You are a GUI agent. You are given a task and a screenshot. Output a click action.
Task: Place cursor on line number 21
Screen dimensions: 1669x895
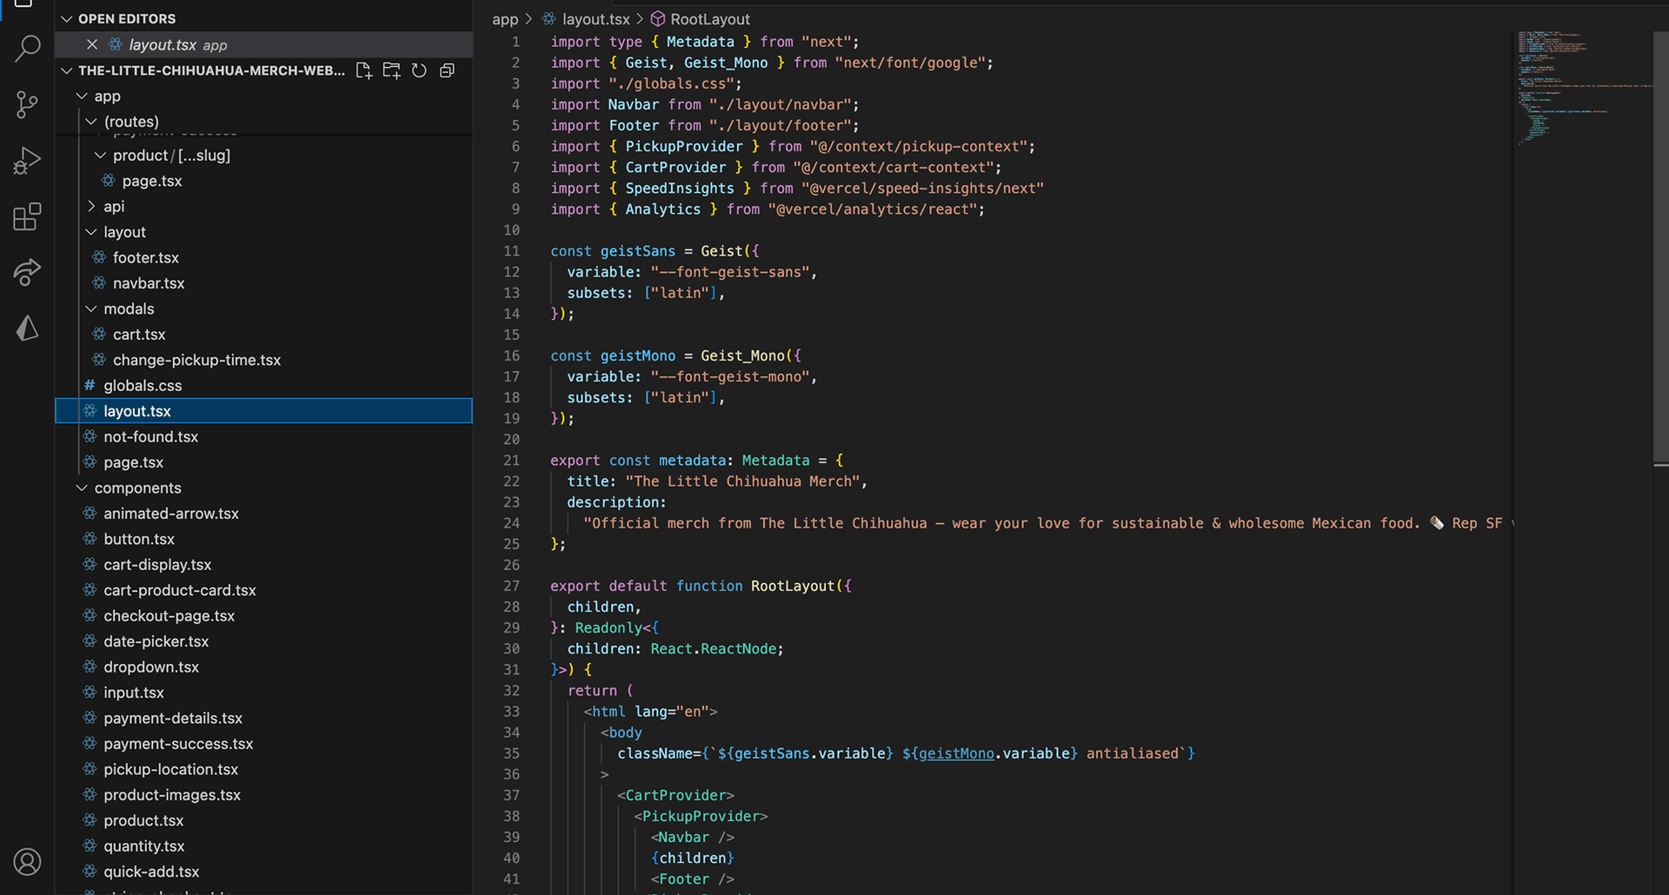point(511,461)
